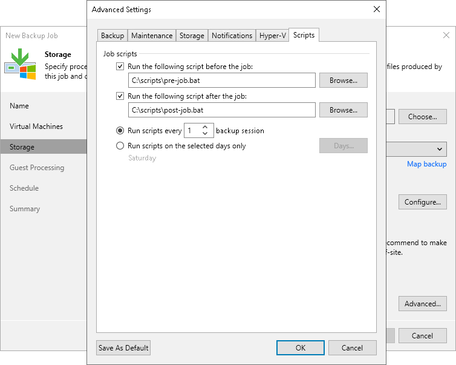This screenshot has height=365, width=456.
Task: Click the Saturday selected-day text
Action: (x=142, y=158)
